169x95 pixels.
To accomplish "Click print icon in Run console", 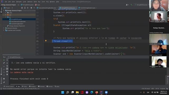I will click(7, 72).
